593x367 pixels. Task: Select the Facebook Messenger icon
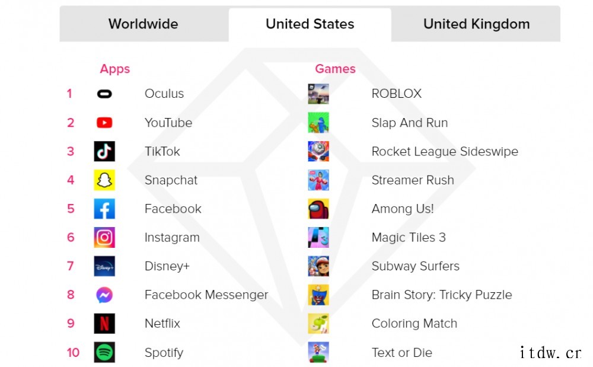coord(104,295)
